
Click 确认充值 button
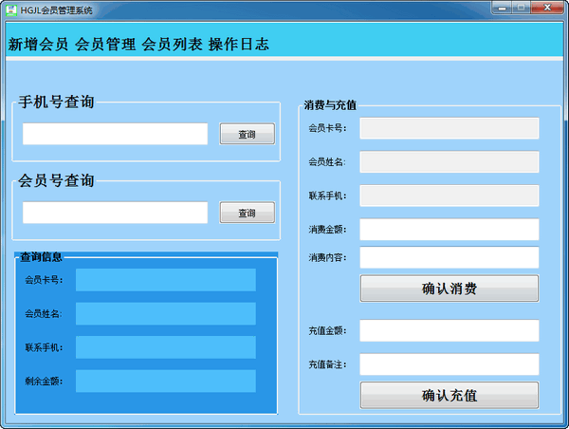(449, 395)
